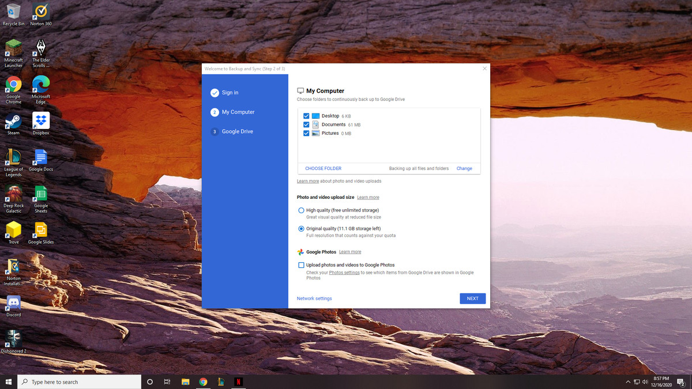
Task: Click the Pictures icon in the backup list
Action: pos(315,133)
